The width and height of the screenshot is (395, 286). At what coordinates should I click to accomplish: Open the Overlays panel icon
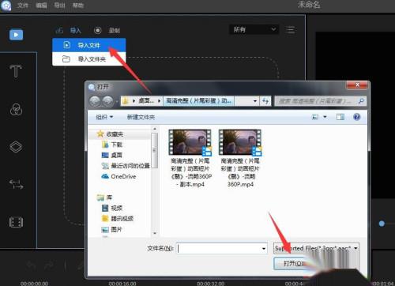point(16,147)
